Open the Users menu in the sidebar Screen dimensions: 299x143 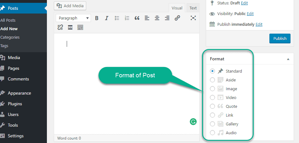23,114
